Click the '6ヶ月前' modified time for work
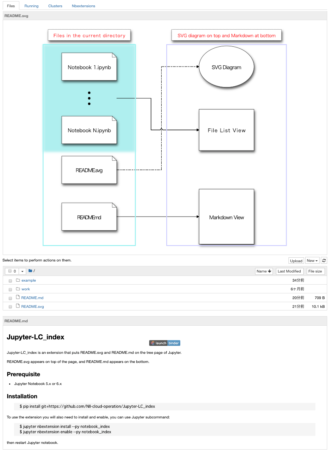 pos(297,289)
